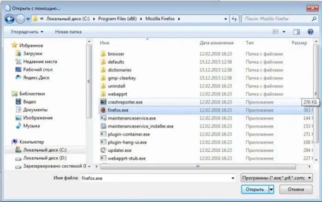Select Зарезервировано системой drive
Image resolution: width=322 pixels, height=202 pixels.
(x=54, y=166)
